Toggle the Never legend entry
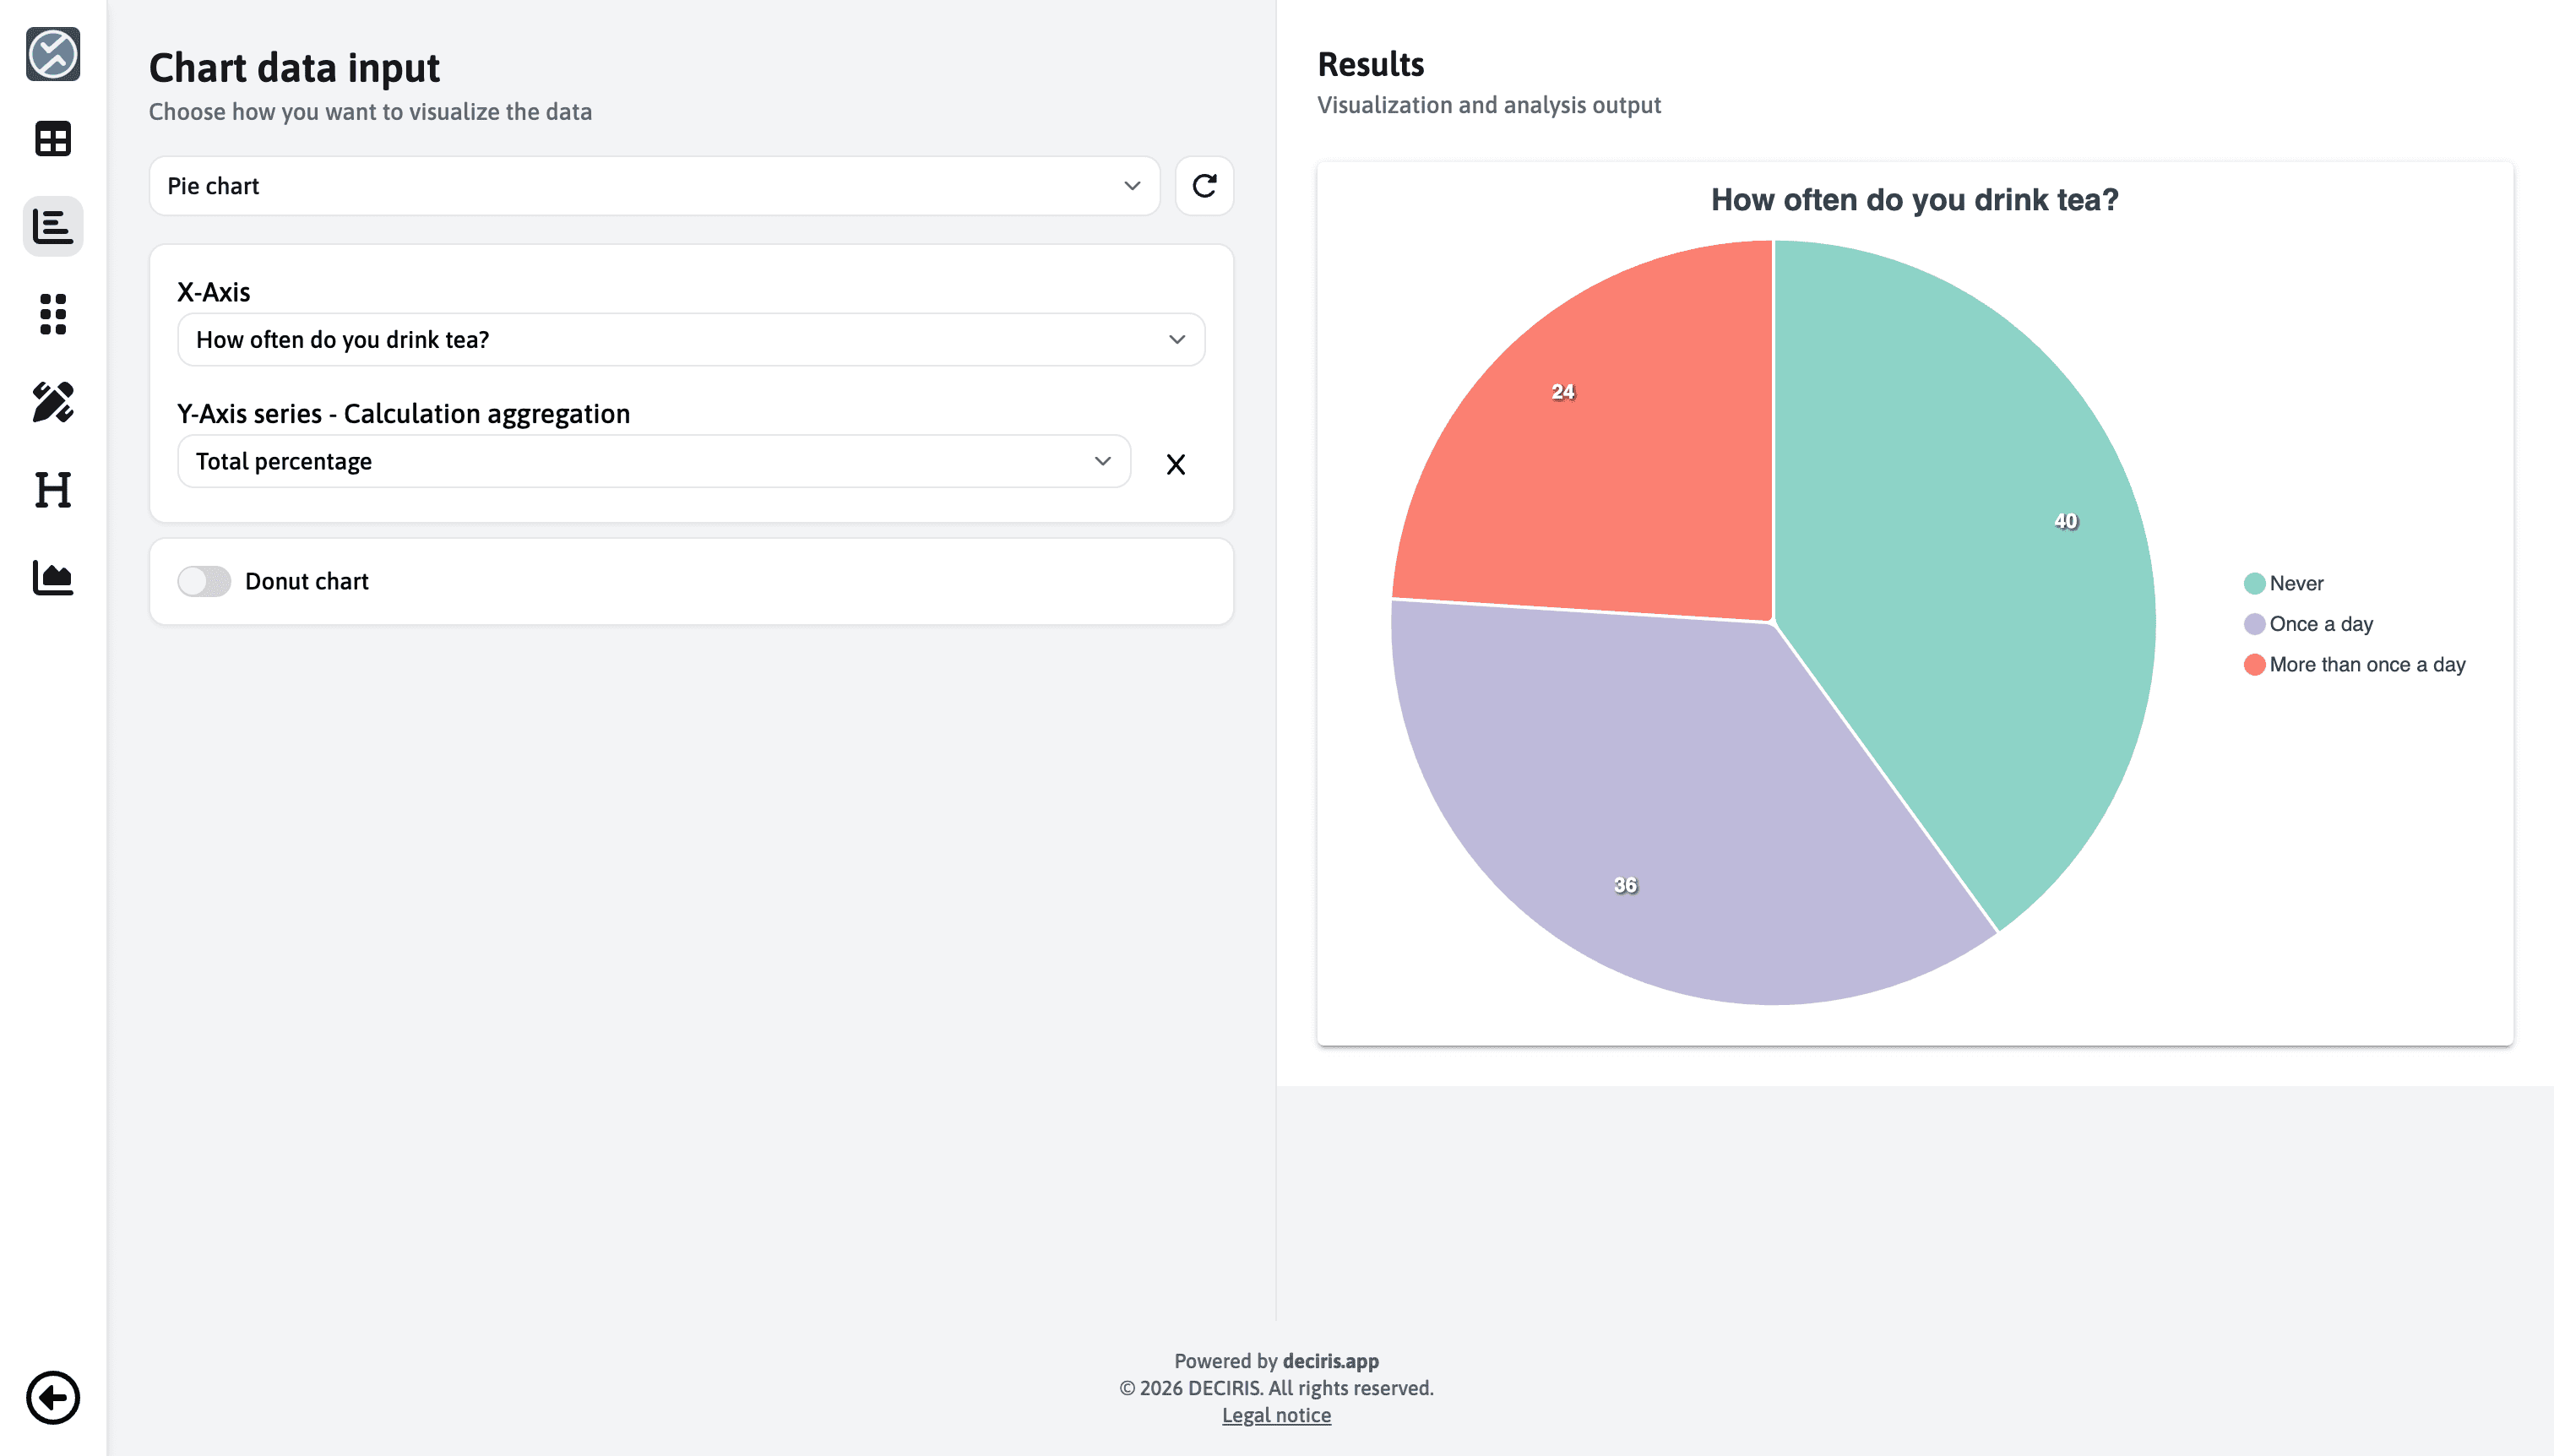2554x1456 pixels. pyautogui.click(x=2296, y=583)
